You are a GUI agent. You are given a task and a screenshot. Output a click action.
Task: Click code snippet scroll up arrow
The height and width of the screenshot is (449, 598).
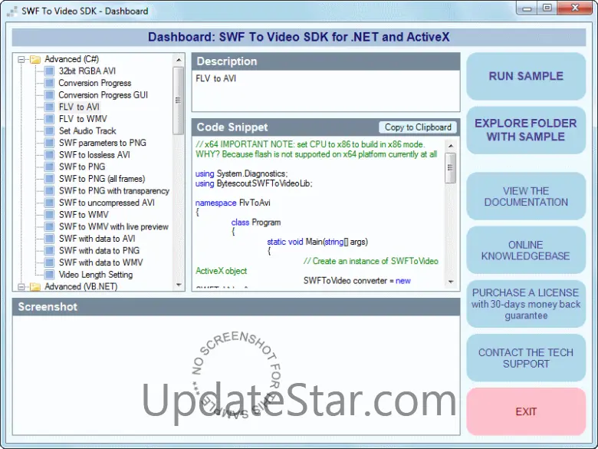451,146
